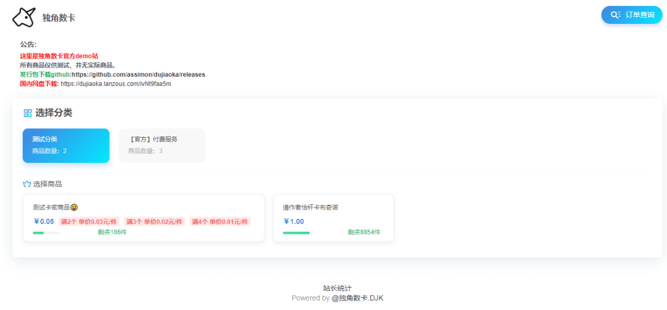Open the 请作者恰杯卡布奇诺 product card
667x310 pixels.
333,218
